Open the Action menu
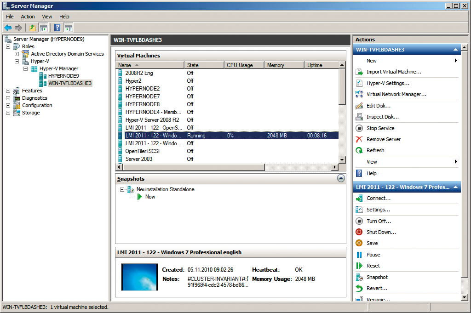Screen dimensions: 471x313 pyautogui.click(x=28, y=17)
